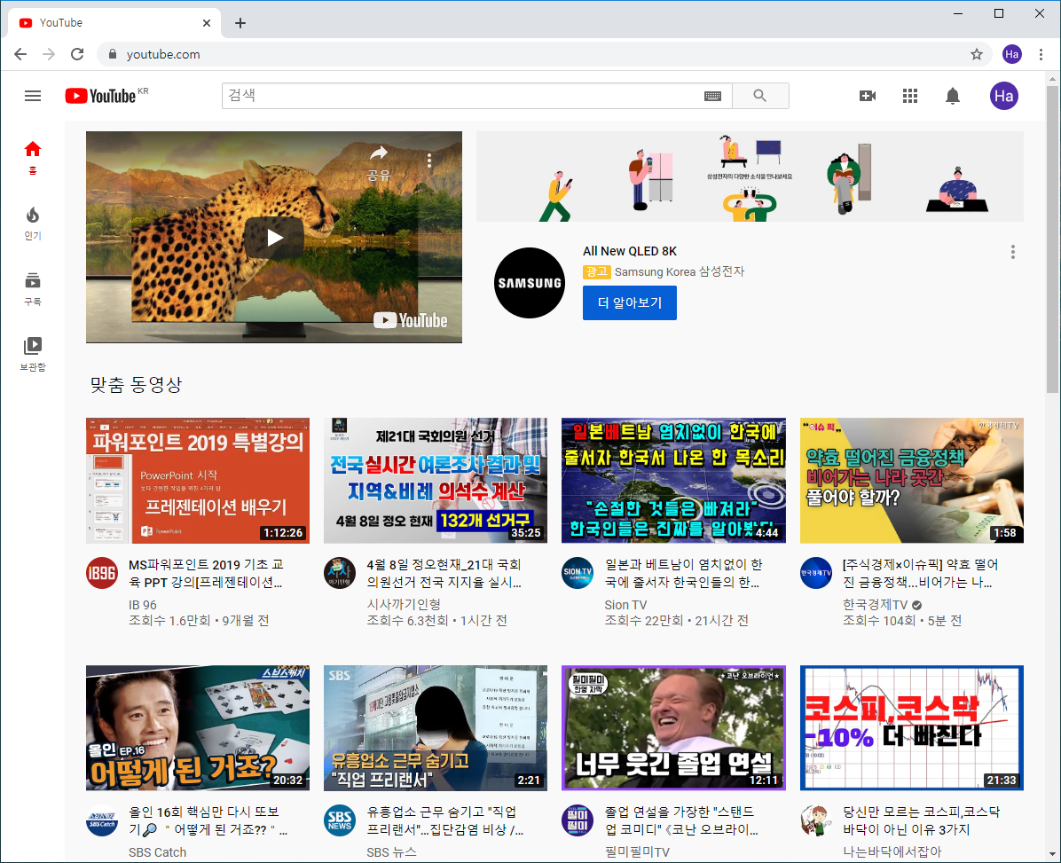Open the 일본과 베트남이 염치없이 video title
The image size is (1061, 863).
click(x=683, y=574)
